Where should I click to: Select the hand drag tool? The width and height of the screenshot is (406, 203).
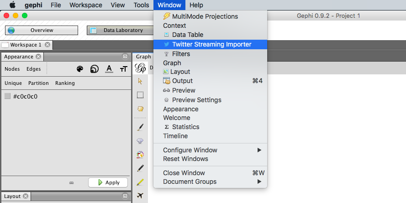140,109
